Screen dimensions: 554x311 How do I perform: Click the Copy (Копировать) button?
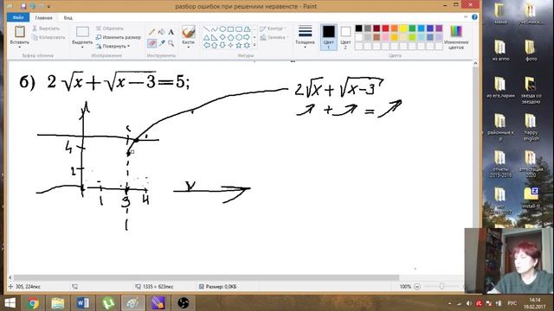48,37
